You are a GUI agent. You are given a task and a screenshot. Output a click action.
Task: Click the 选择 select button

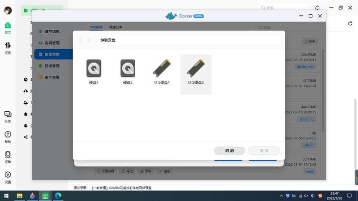coord(264,151)
